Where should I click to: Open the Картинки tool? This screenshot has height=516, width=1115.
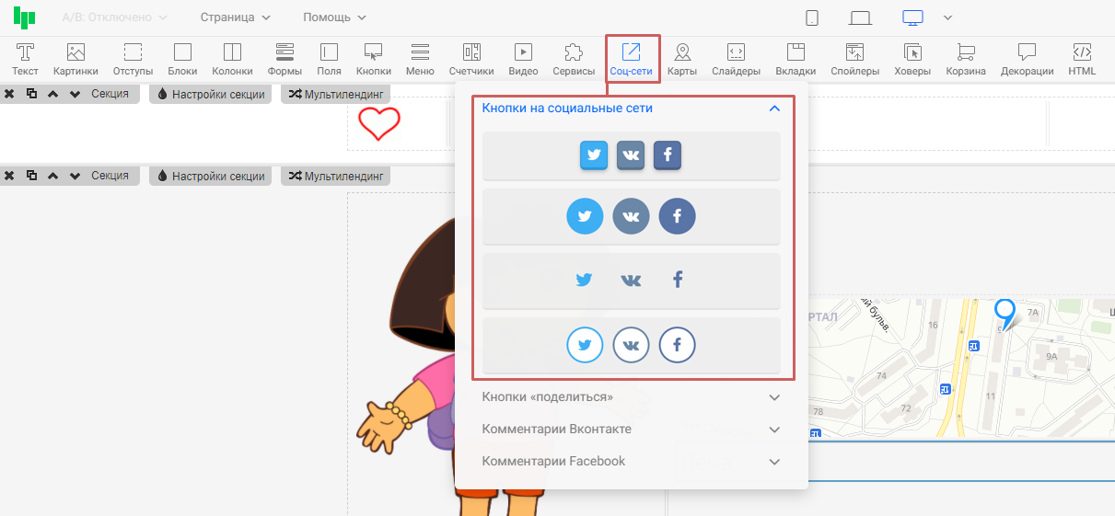click(75, 60)
